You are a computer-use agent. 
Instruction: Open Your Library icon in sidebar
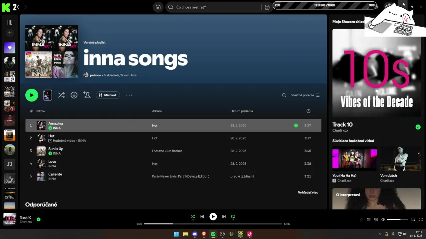[10, 23]
